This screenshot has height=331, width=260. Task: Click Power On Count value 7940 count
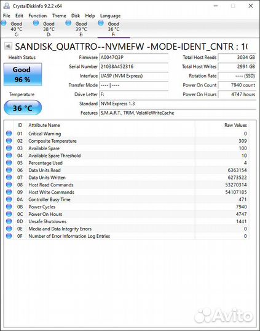(237, 85)
